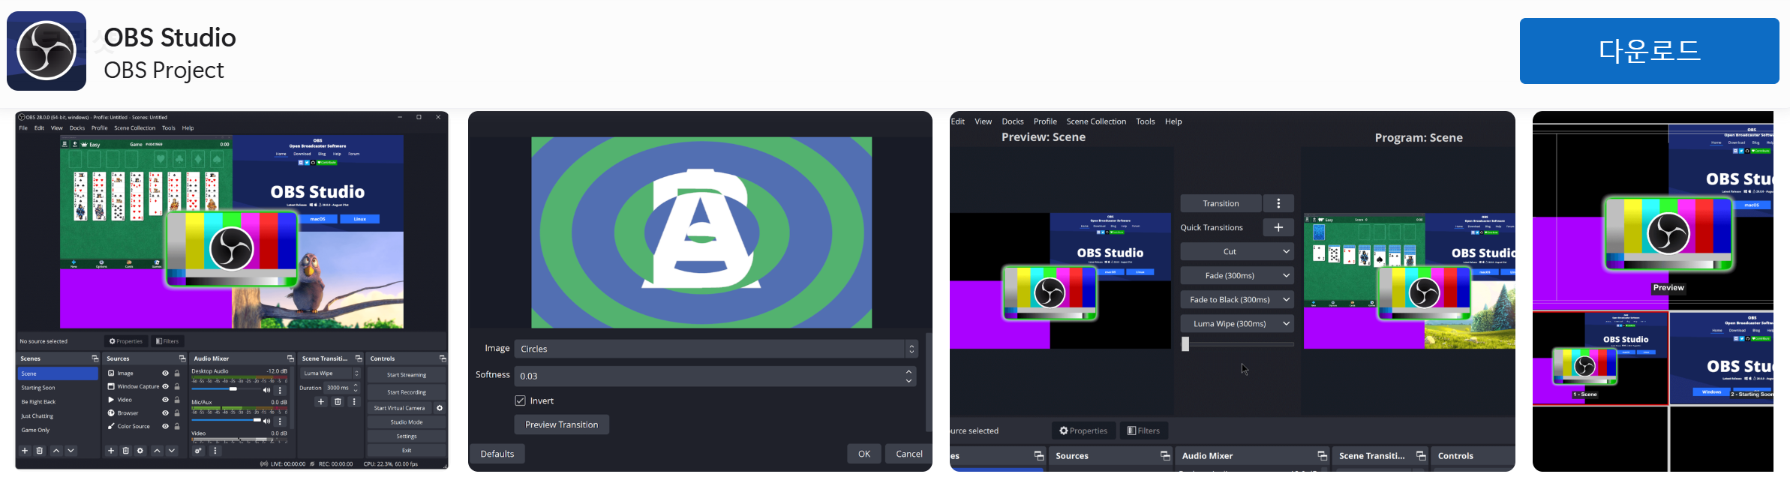Hide the Image source using its eye icon
1790x486 pixels.
pos(165,373)
